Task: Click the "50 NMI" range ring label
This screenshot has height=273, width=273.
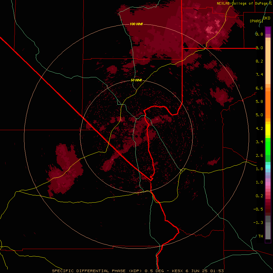Action: tap(136, 80)
